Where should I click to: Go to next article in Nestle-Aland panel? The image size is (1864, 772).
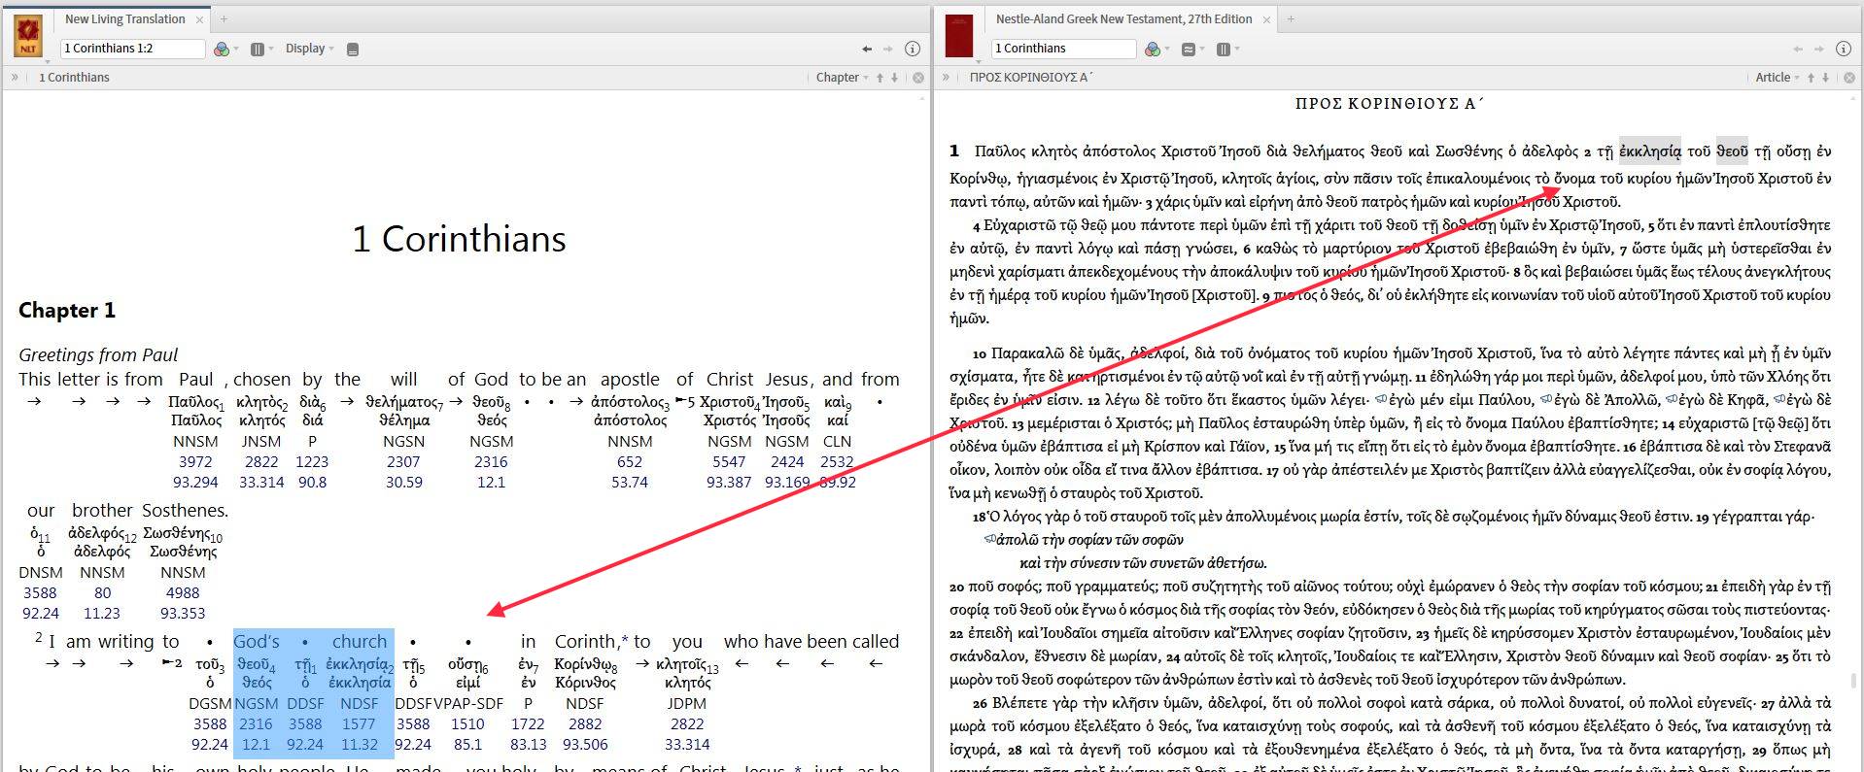[1825, 78]
